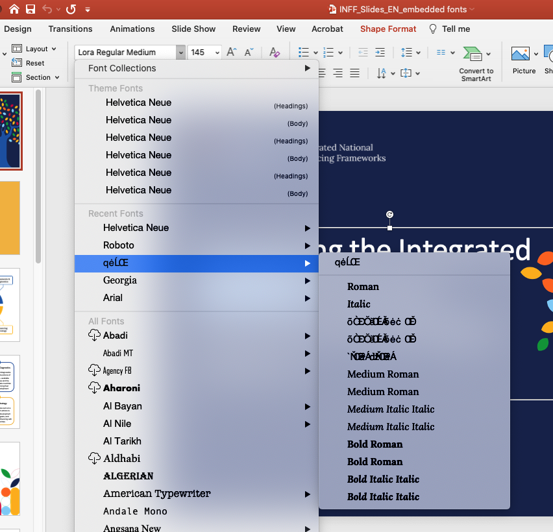553x532 pixels.
Task: Open the Slide Show tab
Action: pyautogui.click(x=193, y=29)
